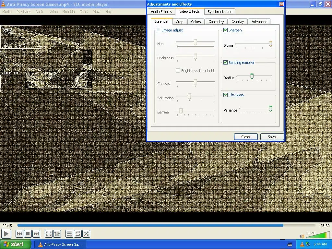Image resolution: width=332 pixels, height=249 pixels.
Task: Adjust the volume slider at 105%
Action: [x=318, y=235]
